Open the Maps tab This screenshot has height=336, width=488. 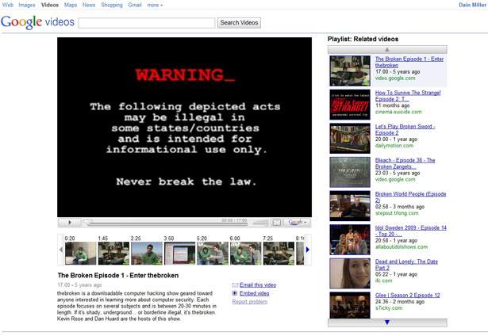point(71,5)
